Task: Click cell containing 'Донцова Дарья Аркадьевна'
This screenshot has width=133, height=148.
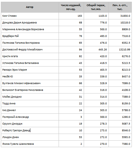Action: point(30,23)
